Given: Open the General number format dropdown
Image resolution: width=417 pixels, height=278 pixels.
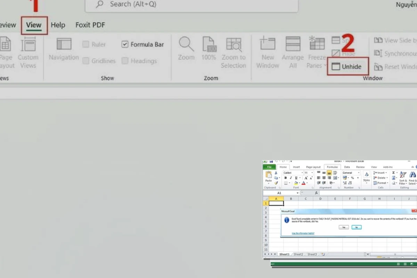Looking at the screenshot, I should [359, 173].
